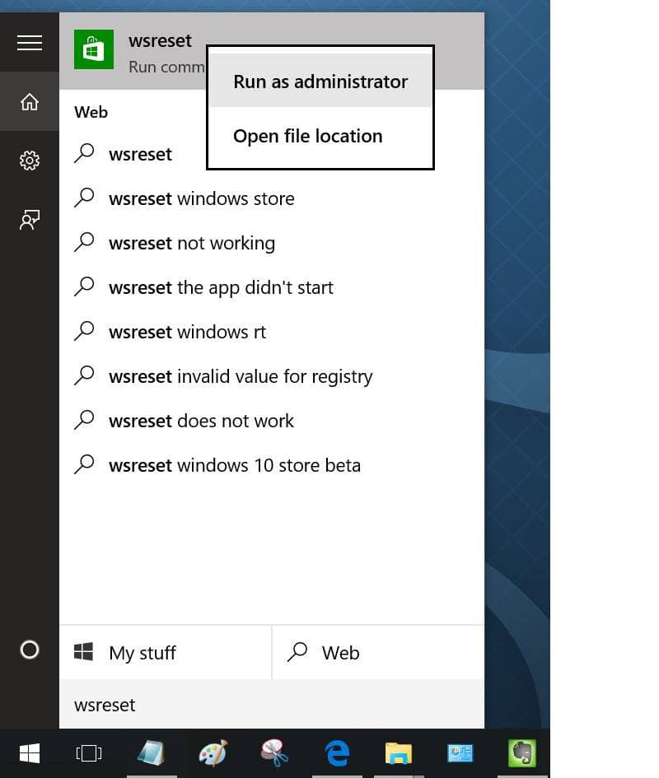The height and width of the screenshot is (778, 659).
Task: Select suggestion 'wsreset not working'
Action: (x=192, y=243)
